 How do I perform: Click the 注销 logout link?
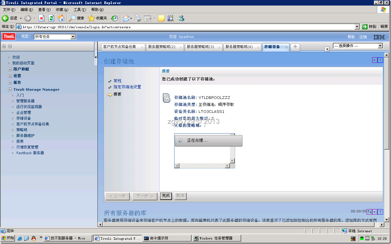tap(363, 37)
